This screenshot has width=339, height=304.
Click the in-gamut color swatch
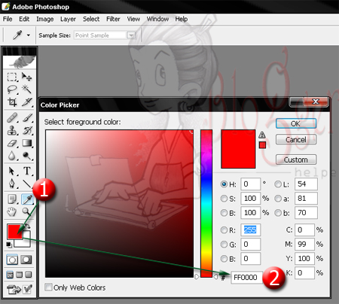coord(262,145)
